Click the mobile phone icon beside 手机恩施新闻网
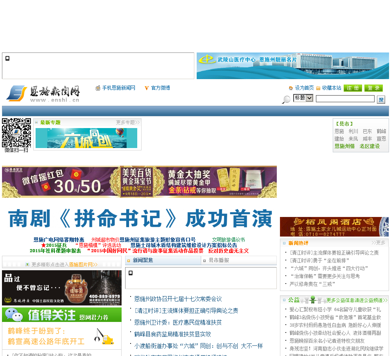The height and width of the screenshot is (356, 391). click(x=98, y=88)
